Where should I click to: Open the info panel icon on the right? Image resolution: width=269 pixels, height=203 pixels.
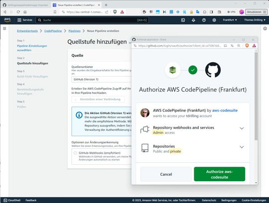click(x=265, y=28)
